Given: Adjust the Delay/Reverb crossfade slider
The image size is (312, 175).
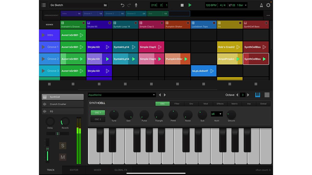Looking at the screenshot, I should tap(57, 134).
